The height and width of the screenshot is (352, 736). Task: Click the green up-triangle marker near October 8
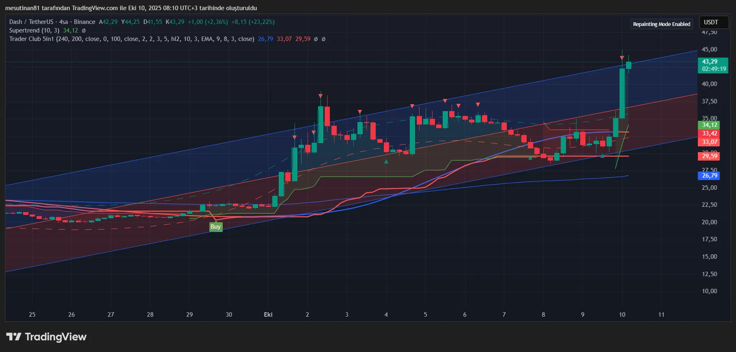pos(530,158)
